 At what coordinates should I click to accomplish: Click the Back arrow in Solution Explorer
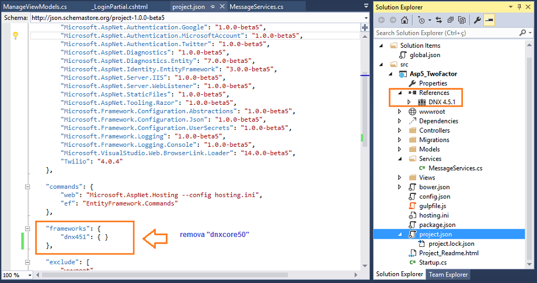click(381, 20)
